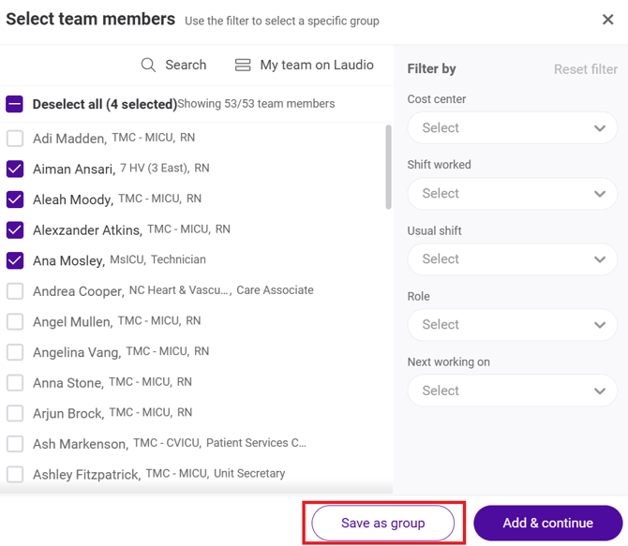Open the Cost center dropdown
The width and height of the screenshot is (628, 546).
(513, 128)
